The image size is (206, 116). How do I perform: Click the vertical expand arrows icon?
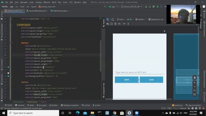tap(128, 24)
